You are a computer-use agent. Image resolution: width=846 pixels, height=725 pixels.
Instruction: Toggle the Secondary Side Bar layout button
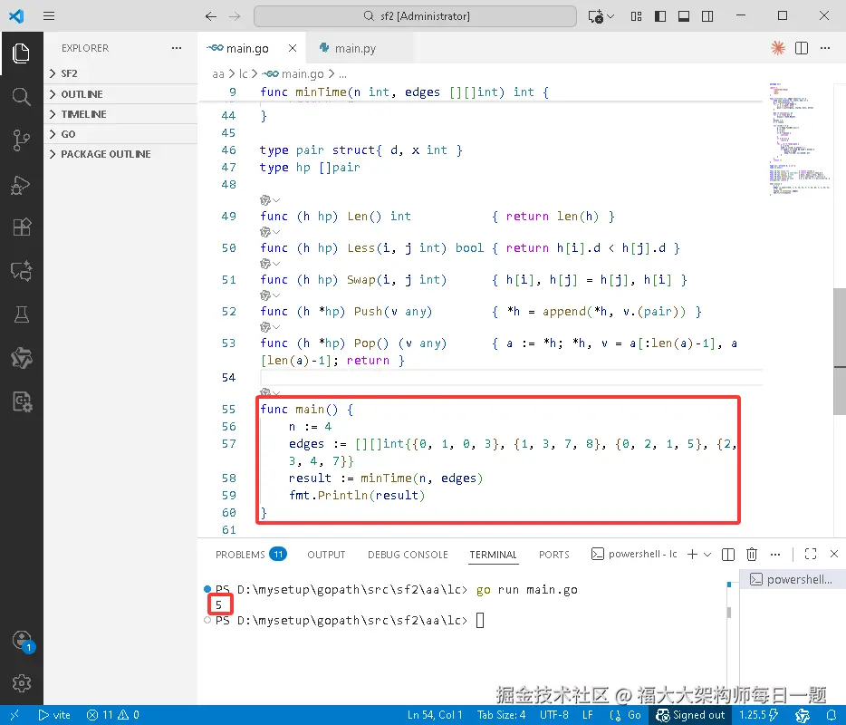[x=707, y=16]
